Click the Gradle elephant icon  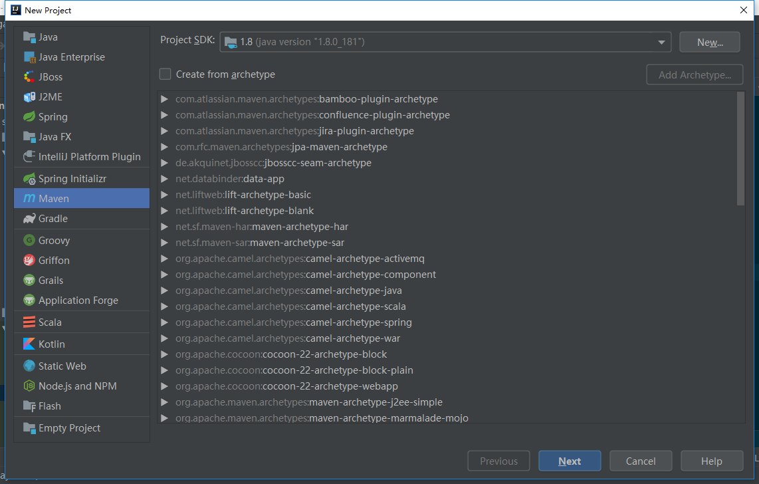[x=29, y=219]
